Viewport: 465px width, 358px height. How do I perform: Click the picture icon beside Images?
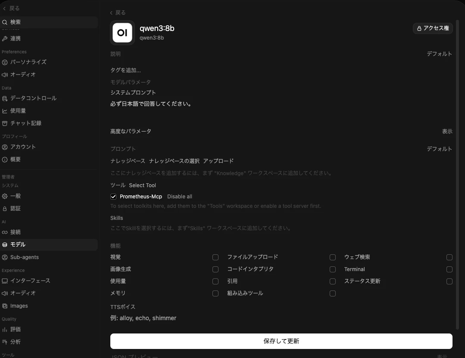(5, 306)
